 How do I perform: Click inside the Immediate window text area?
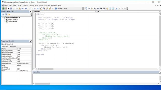[x=96, y=78]
